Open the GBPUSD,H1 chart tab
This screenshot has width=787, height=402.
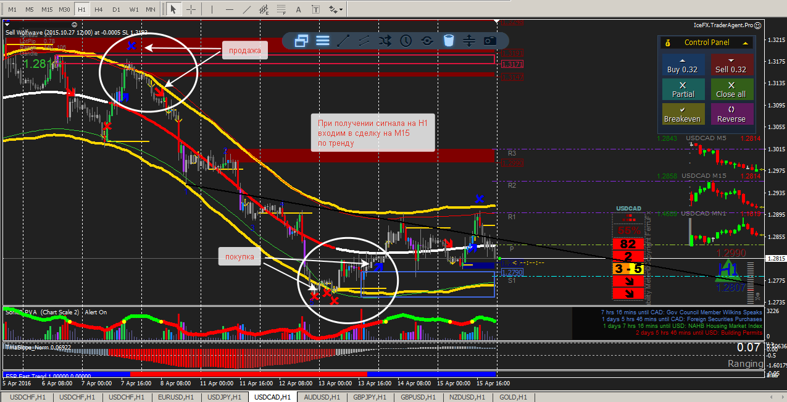[419, 397]
